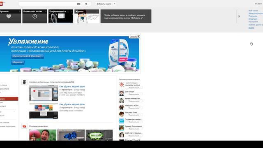Subscribe to JUST USELESSMOO channel
263x148 pixels.
[x=134, y=136]
